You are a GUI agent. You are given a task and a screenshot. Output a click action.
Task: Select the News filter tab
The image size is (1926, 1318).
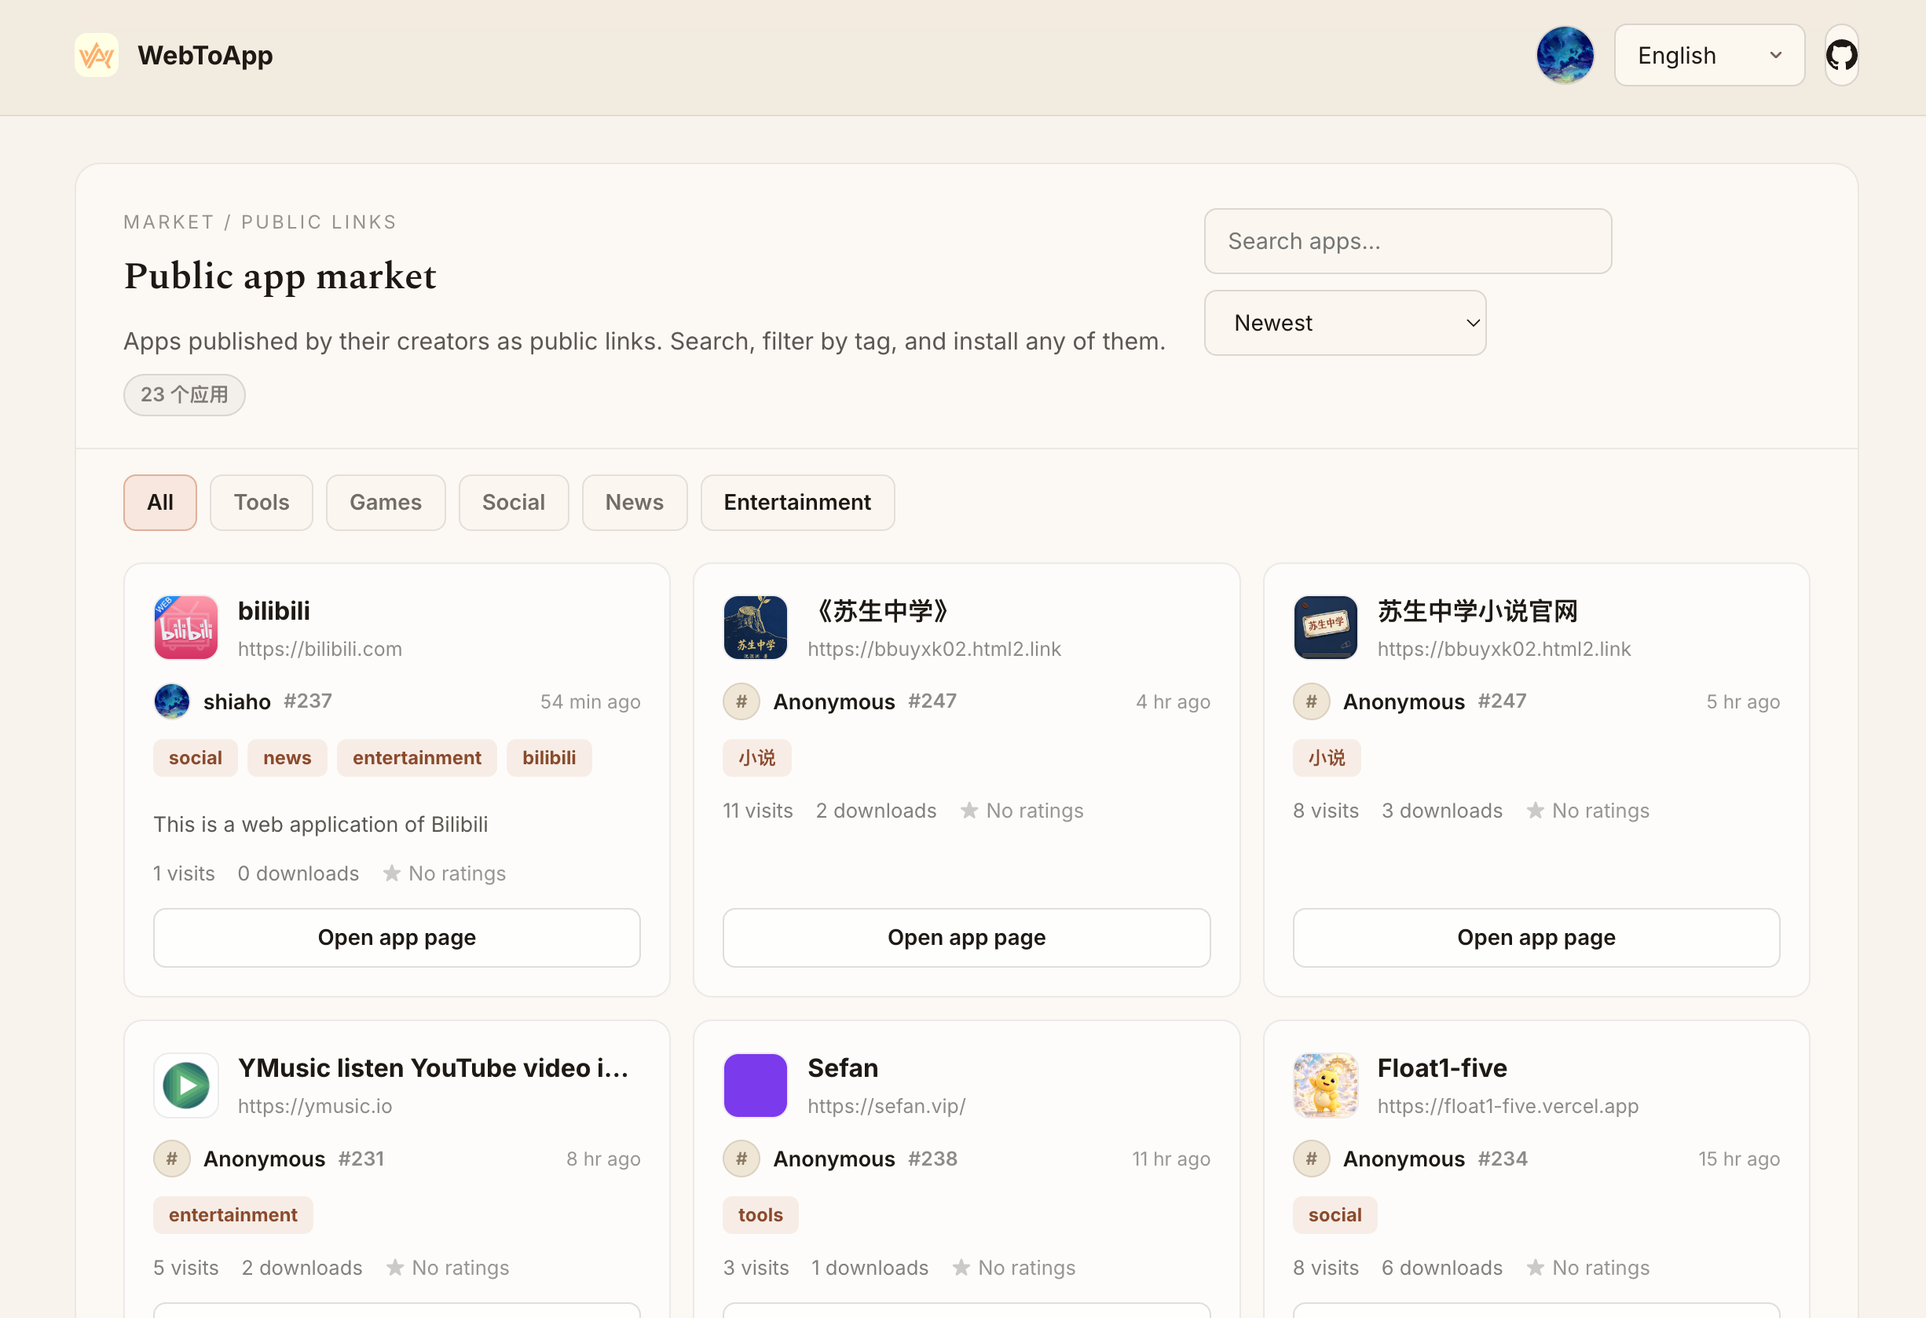[634, 503]
